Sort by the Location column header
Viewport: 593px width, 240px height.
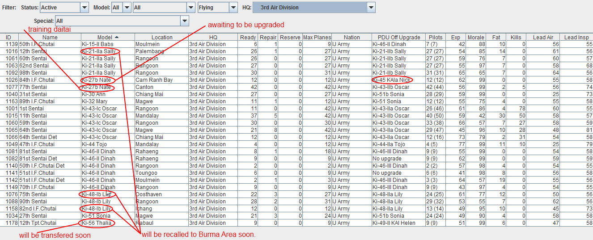pyautogui.click(x=161, y=37)
